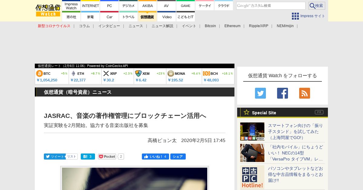This screenshot has height=190, width=363.
Task: Go to the インタビュー section
Action: tap(109, 26)
